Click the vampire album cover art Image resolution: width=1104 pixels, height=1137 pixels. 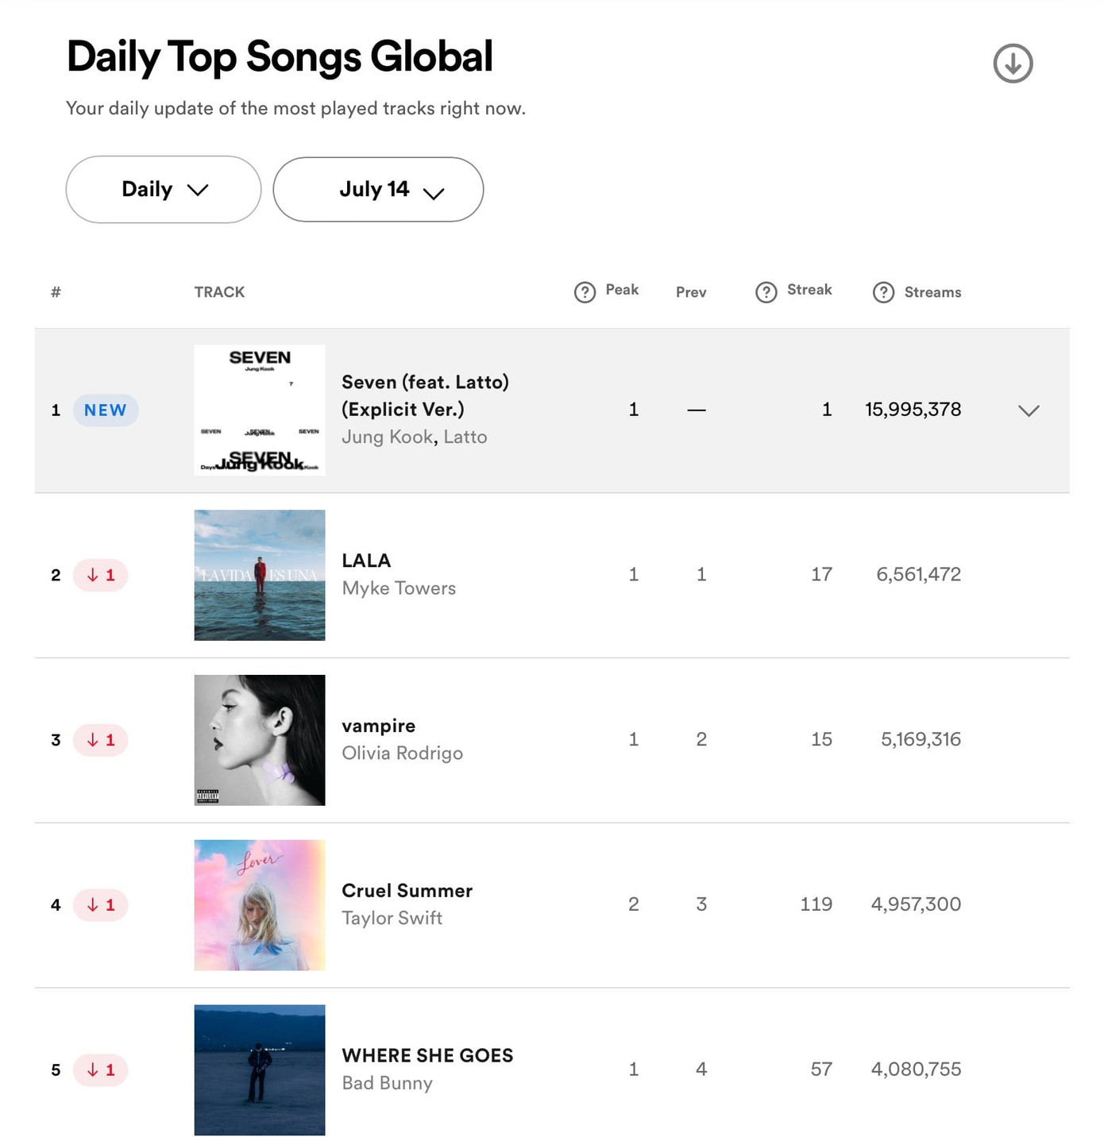[x=260, y=740]
